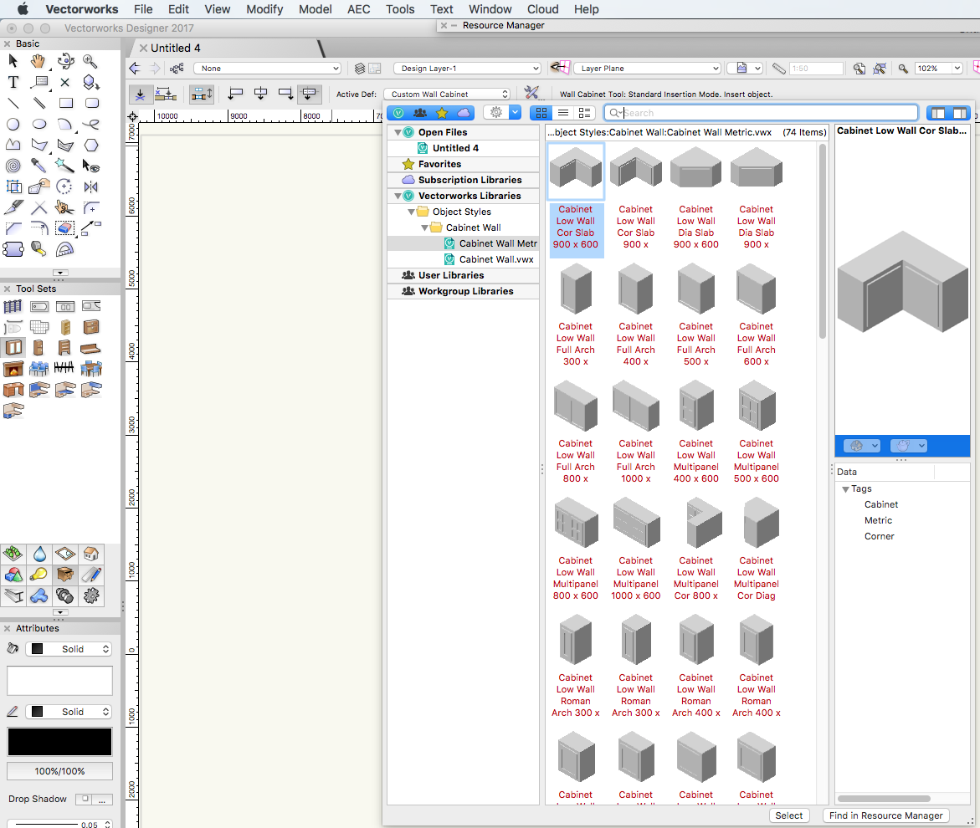Open the black fill color swatch
The height and width of the screenshot is (828, 980).
[x=59, y=742]
